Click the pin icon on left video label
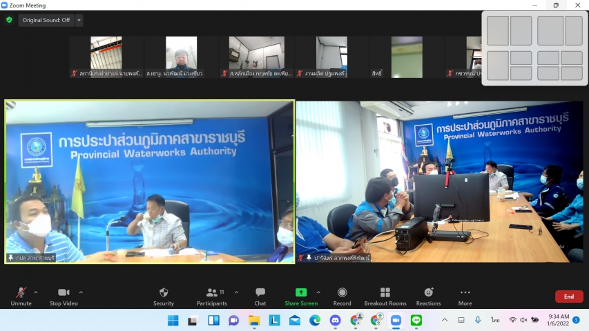Screen dimensions: 589x331 pos(10,258)
